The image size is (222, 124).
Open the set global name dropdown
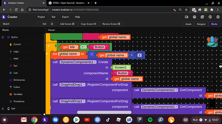[x=78, y=54]
